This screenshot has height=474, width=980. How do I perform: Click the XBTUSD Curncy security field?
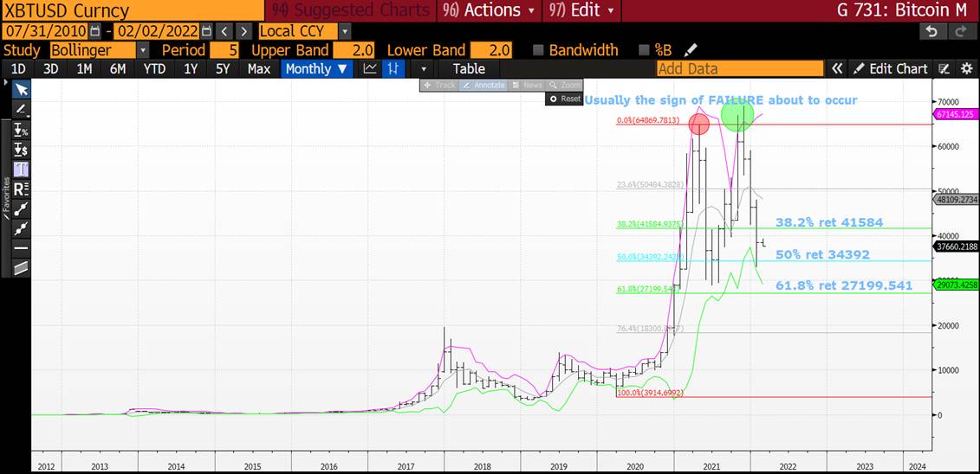132,10
